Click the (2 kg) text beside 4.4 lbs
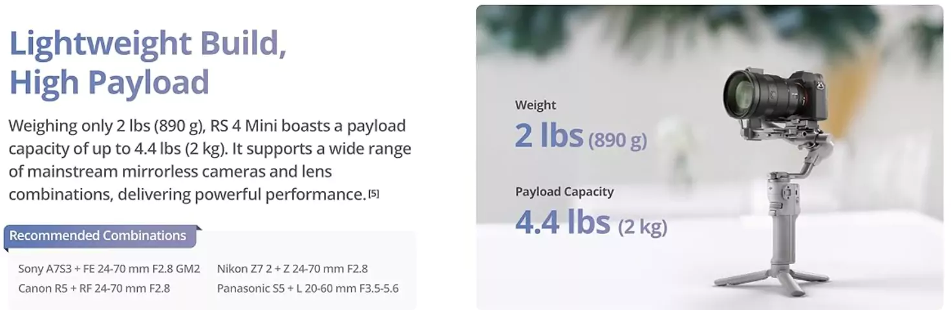This screenshot has height=310, width=951. 643,227
